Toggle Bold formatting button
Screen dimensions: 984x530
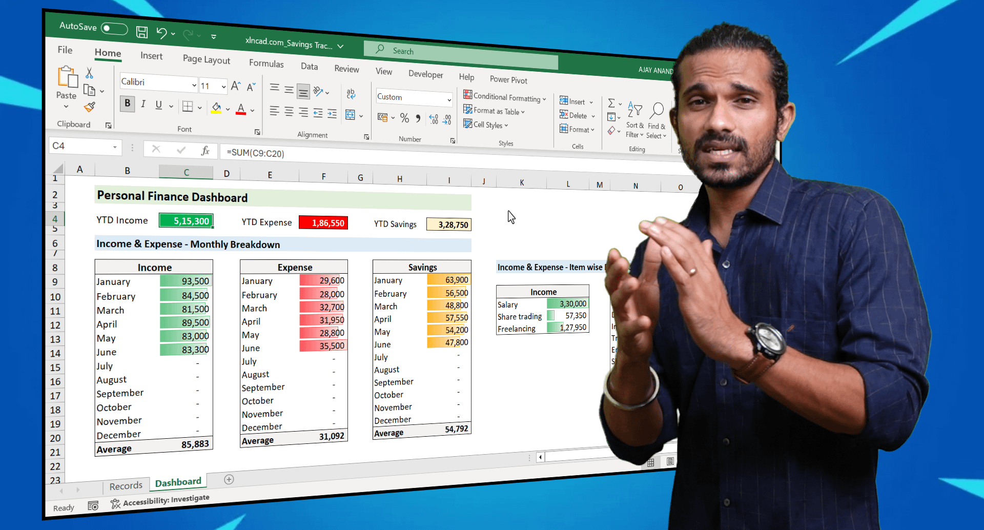(x=127, y=103)
